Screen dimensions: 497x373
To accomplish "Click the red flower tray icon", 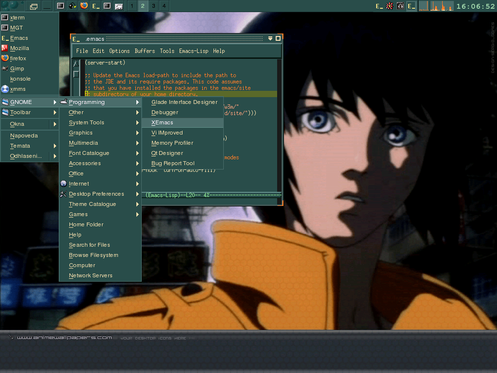I will click(390, 6).
